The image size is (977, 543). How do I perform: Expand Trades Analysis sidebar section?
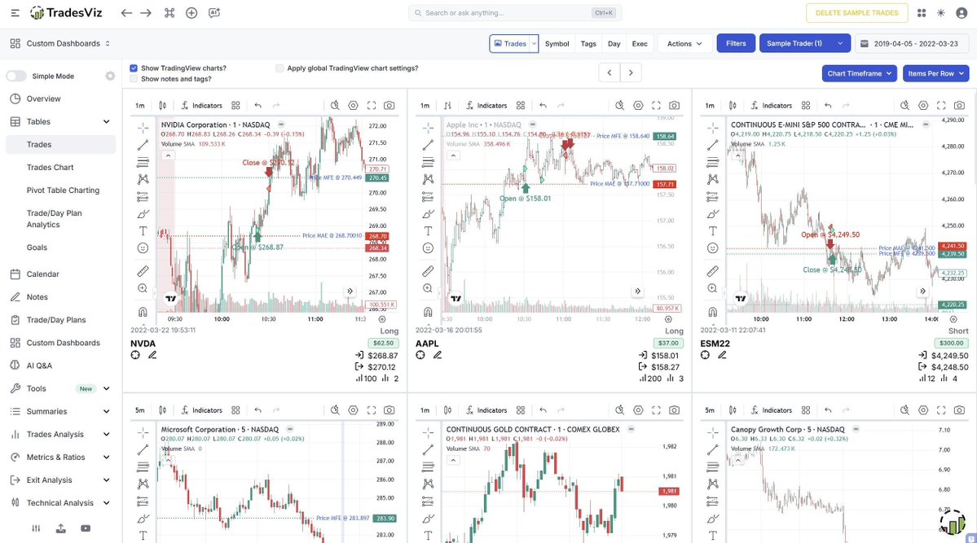click(x=107, y=434)
